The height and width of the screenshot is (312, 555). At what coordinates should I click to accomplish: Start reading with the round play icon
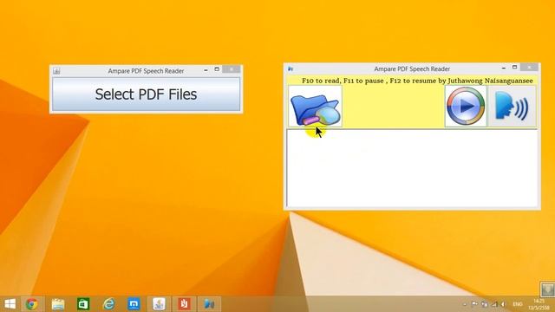[466, 106]
